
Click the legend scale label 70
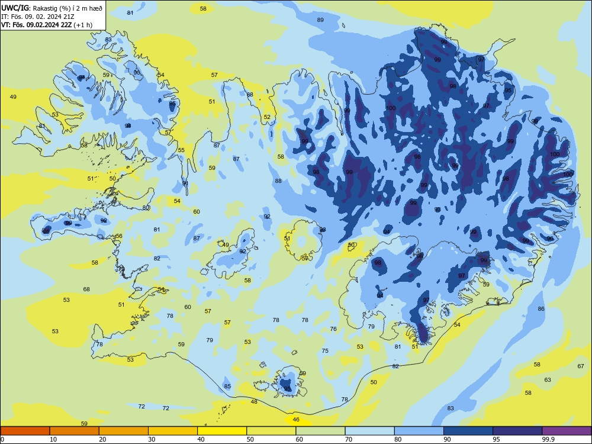click(x=349, y=439)
